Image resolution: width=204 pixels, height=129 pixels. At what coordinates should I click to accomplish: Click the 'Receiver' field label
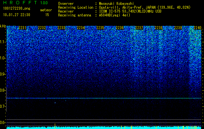[x=66, y=11]
